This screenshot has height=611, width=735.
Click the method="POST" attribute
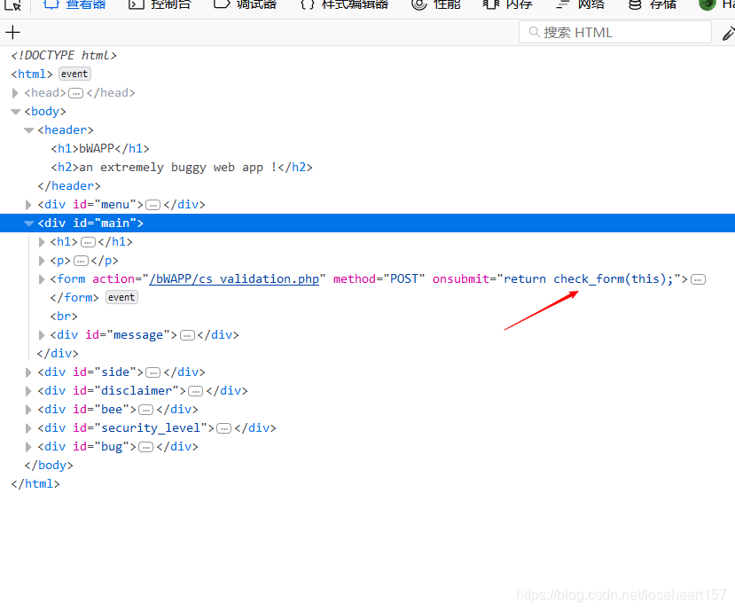[379, 279]
